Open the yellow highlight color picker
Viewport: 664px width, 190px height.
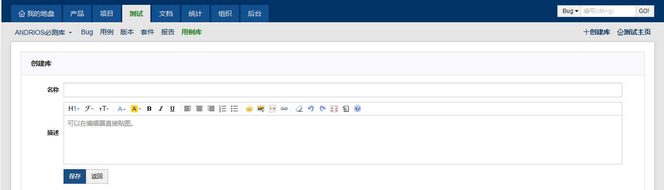click(136, 109)
